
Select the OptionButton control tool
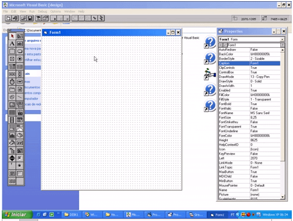pos(20,59)
